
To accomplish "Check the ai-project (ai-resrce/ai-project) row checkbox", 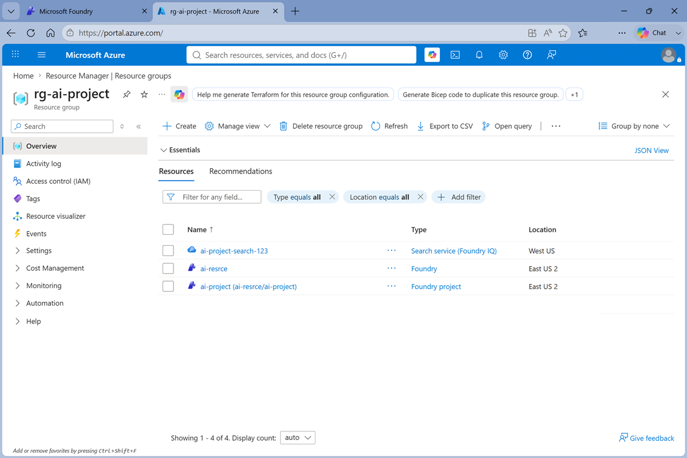I will click(168, 286).
